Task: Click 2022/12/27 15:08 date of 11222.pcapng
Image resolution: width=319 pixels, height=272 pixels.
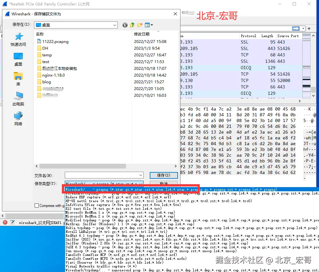Action: pyautogui.click(x=150, y=41)
